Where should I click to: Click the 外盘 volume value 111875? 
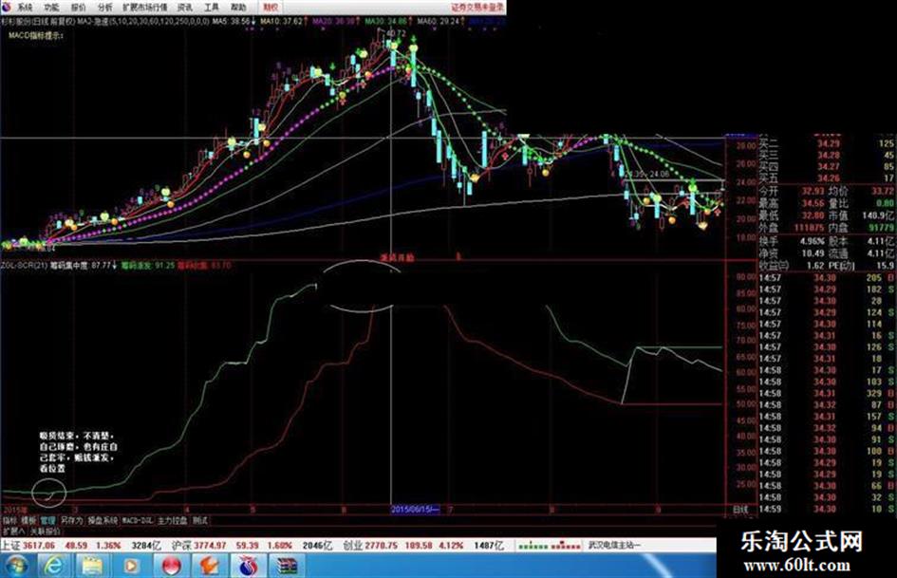pos(809,228)
